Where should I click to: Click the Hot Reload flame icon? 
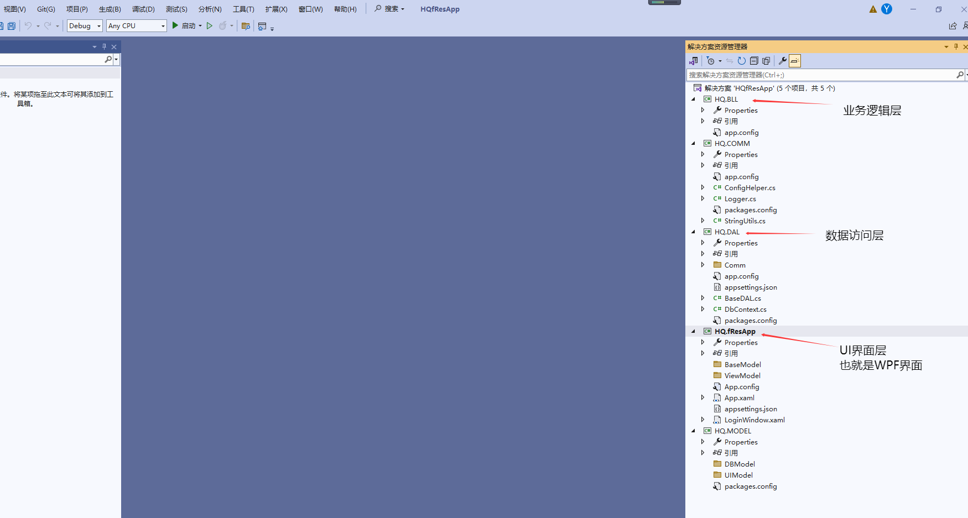[222, 25]
